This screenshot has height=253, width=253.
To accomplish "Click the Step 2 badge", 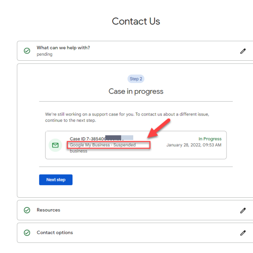I will pos(136,79).
